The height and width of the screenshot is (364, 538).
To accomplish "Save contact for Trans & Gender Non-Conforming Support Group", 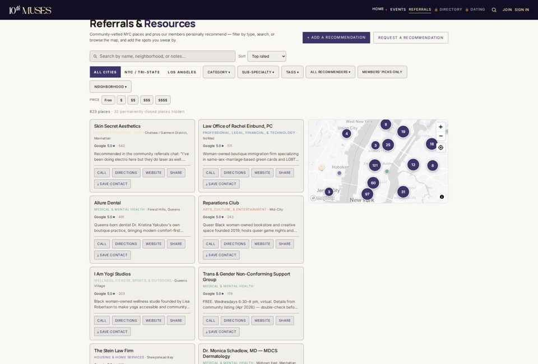I will pos(221,332).
